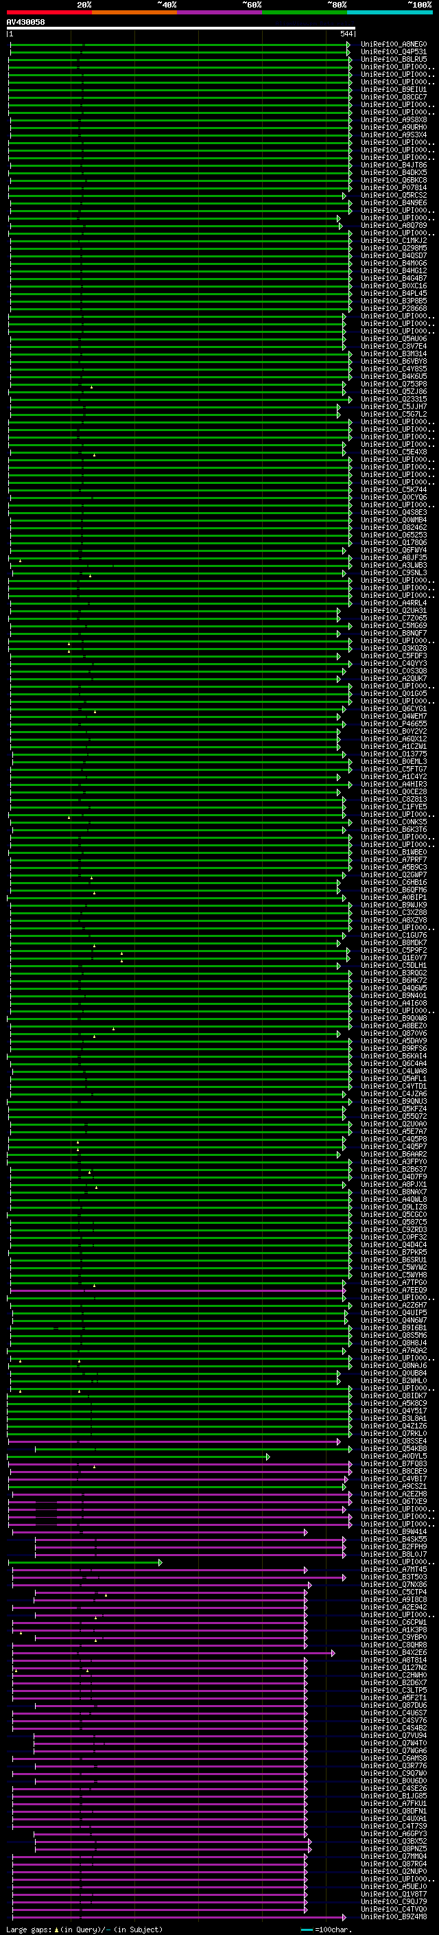Viewport: 439px width, 1935px height.
Task: Open the UniRef100_P46655 hit
Action: click(x=394, y=723)
